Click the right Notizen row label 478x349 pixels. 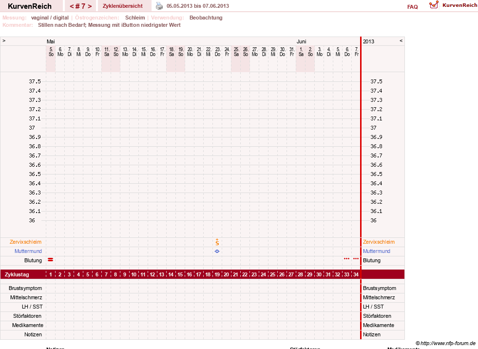[372, 335]
